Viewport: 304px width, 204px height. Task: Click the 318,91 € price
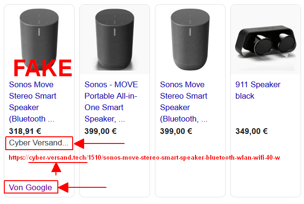coord(25,131)
